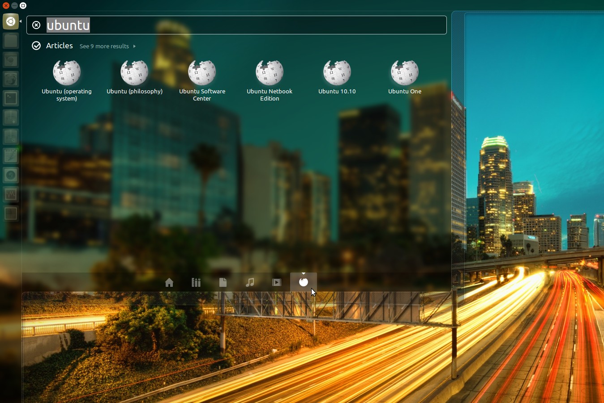
Task: Open the Firefox launcher icon
Action: tap(11, 79)
